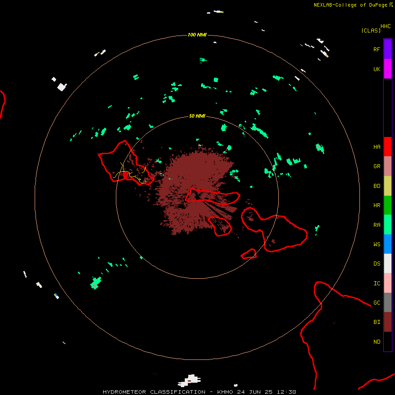Select the BD yellow legend block
Image resolution: width=395 pixels, height=395 pixels.
pos(388,186)
